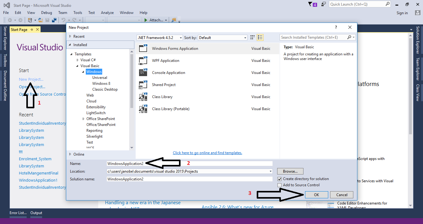Viewport: 423px width, 224px height.
Task: Open the Debug menu
Action: point(46,13)
